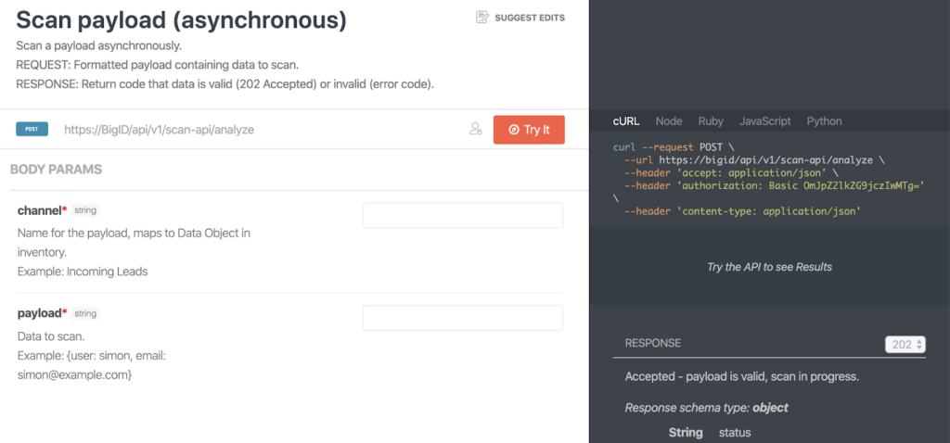Viewport: 950px width, 443px height.
Task: Click the Suggest Edits pencil icon
Action: tap(482, 18)
